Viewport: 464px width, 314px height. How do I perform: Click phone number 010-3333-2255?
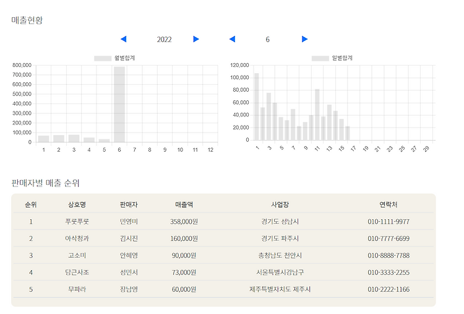pyautogui.click(x=389, y=273)
